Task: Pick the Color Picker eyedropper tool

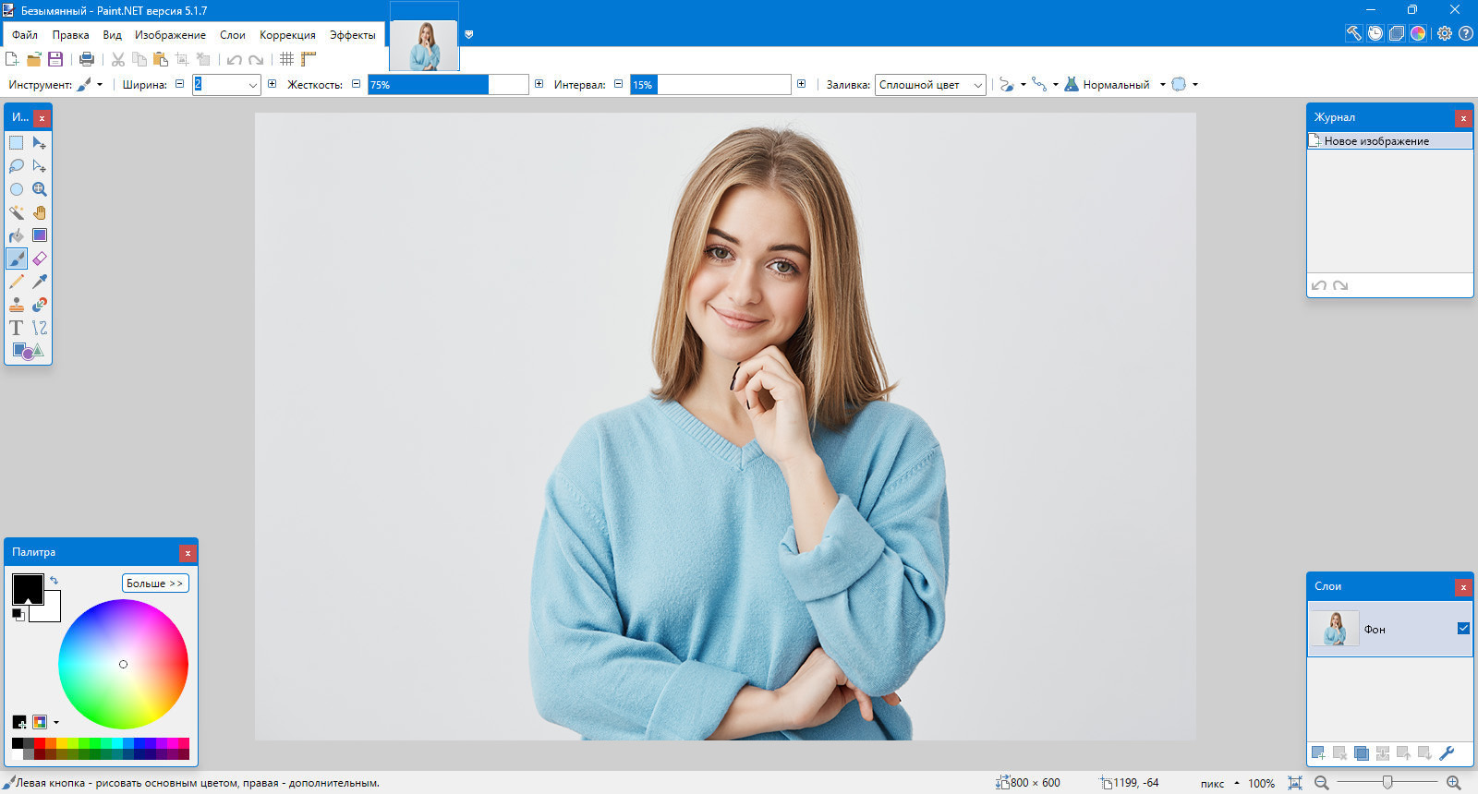Action: click(40, 282)
